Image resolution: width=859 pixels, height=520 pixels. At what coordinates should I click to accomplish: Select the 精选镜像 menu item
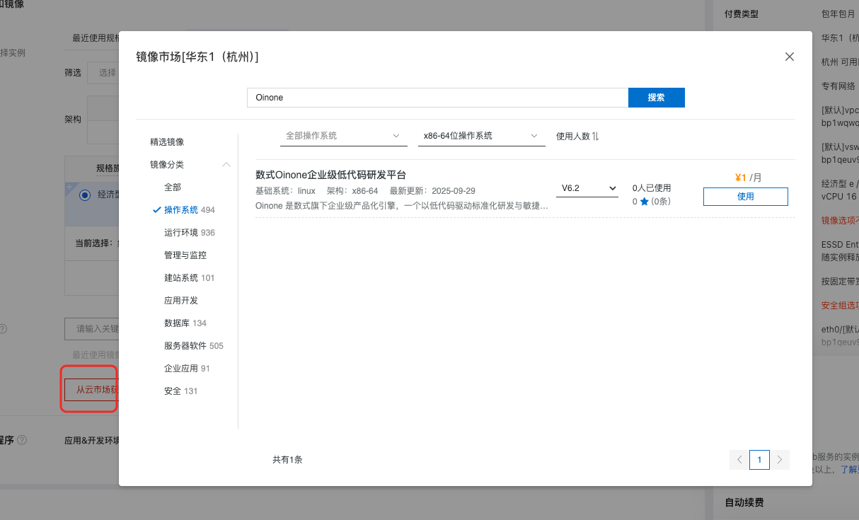click(167, 142)
